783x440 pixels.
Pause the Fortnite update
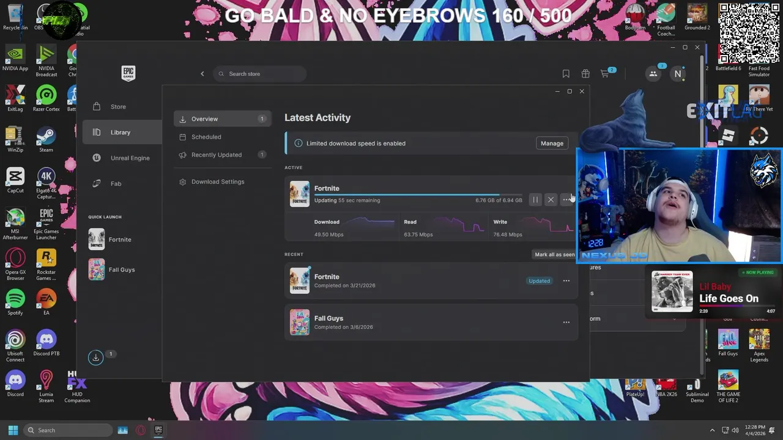(535, 200)
